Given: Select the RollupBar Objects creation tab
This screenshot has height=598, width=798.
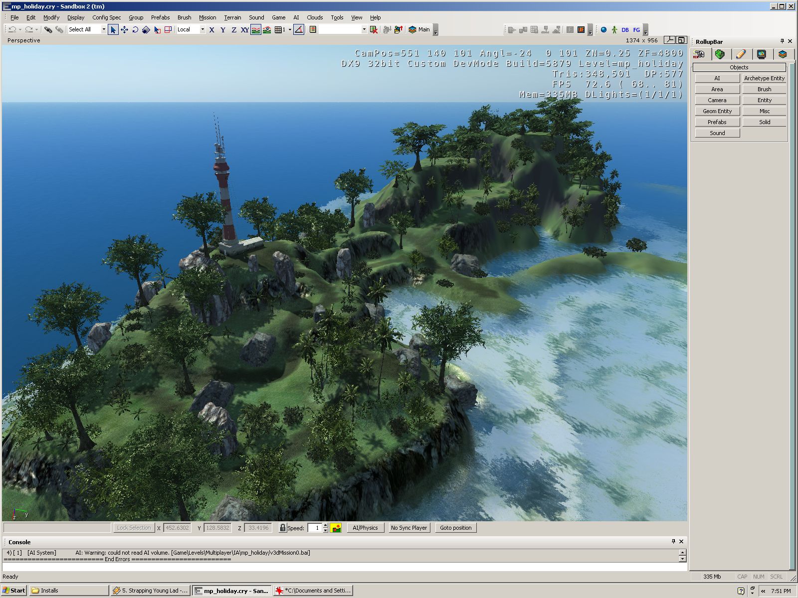Looking at the screenshot, I should click(x=699, y=54).
